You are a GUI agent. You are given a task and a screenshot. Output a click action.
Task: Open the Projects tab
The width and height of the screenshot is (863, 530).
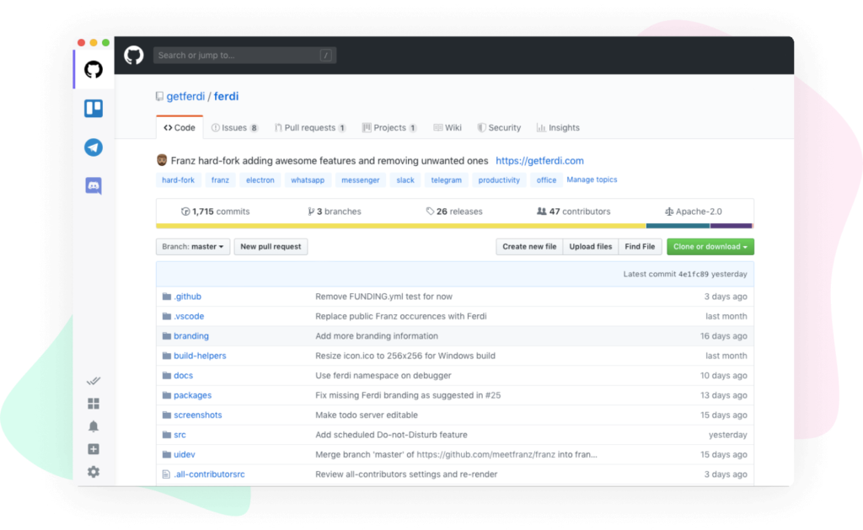click(389, 128)
